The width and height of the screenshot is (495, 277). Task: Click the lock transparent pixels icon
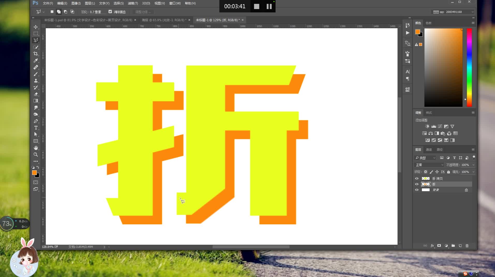tap(426, 172)
